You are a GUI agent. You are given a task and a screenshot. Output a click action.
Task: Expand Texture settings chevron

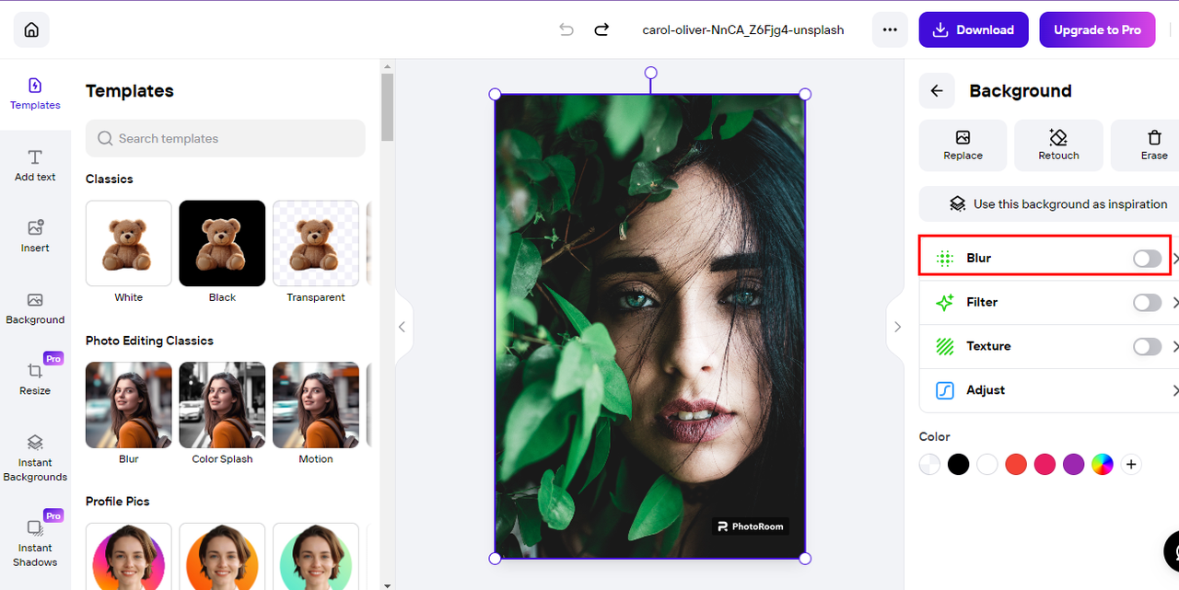1174,347
